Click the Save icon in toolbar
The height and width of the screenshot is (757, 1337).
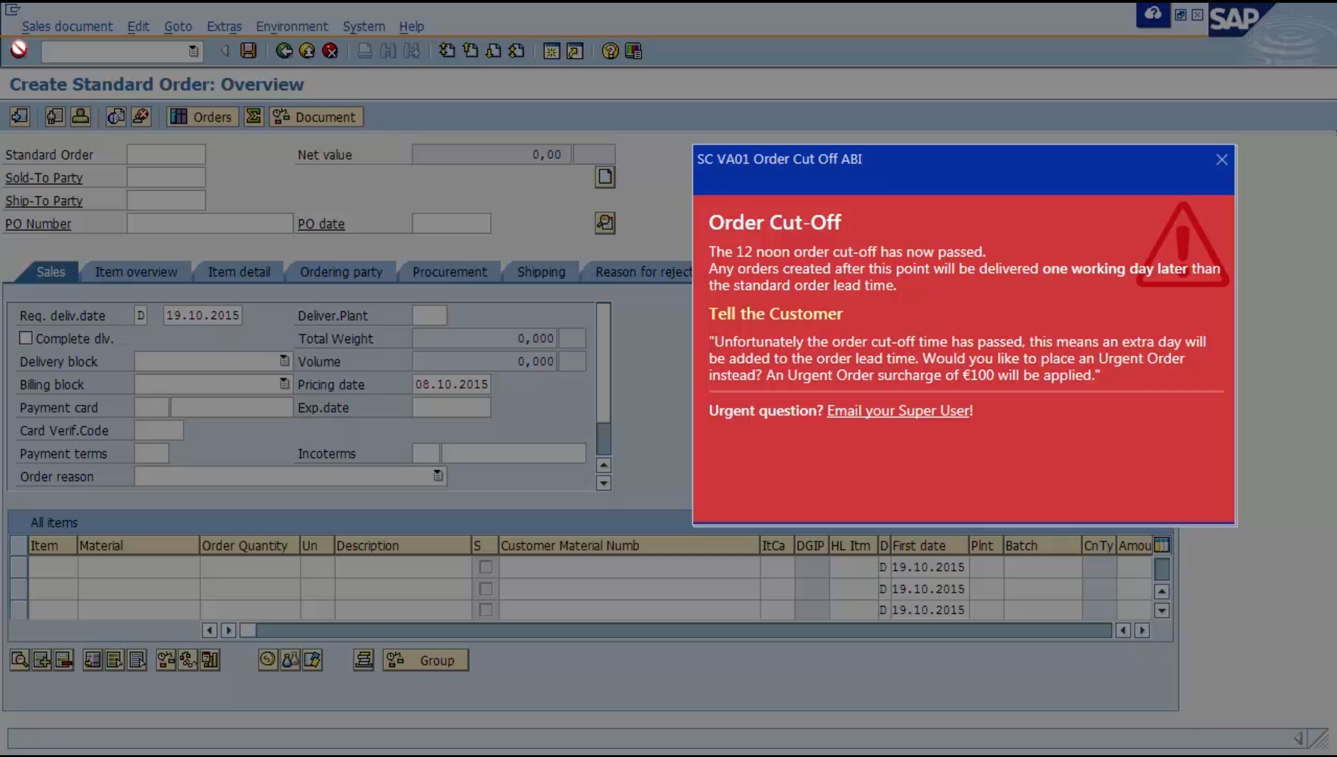pyautogui.click(x=248, y=51)
